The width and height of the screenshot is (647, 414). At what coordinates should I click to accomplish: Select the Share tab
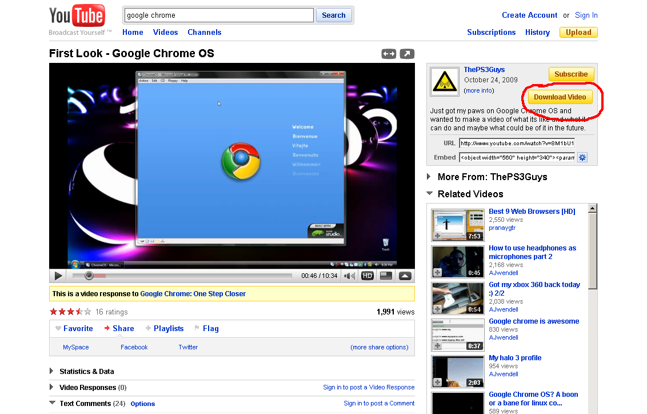pos(119,329)
